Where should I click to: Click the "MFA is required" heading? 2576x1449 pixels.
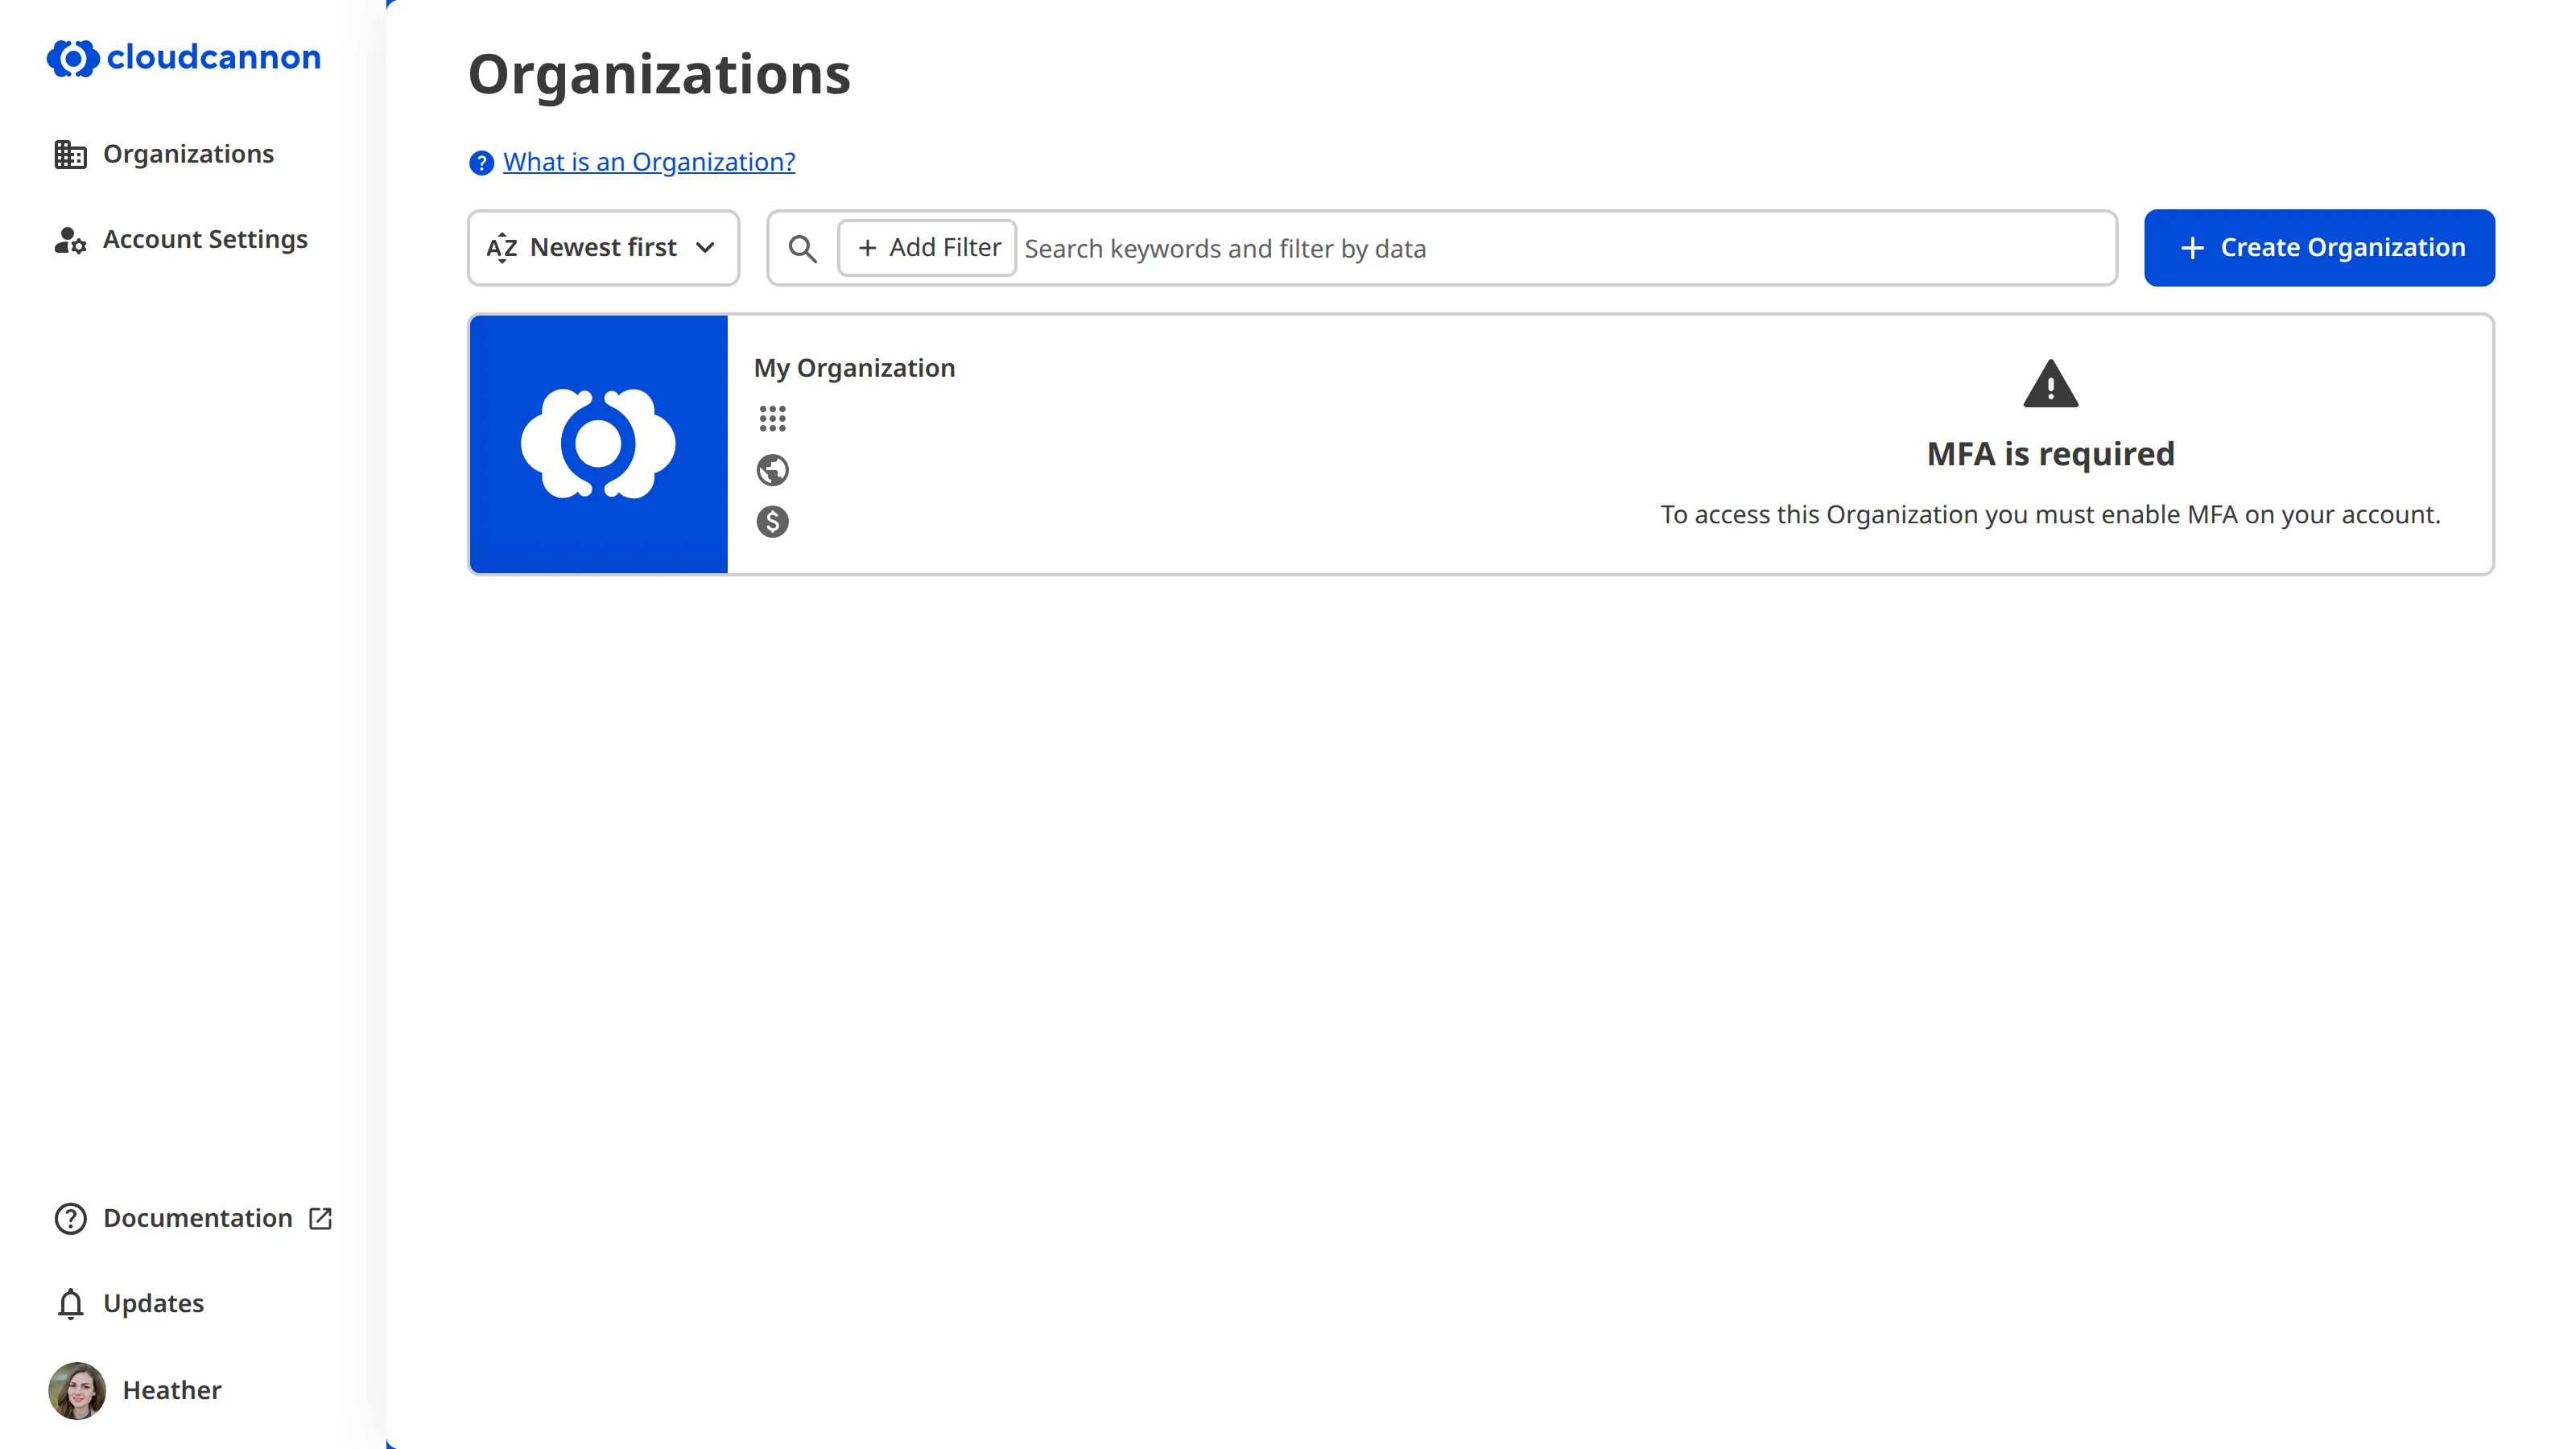click(2050, 454)
